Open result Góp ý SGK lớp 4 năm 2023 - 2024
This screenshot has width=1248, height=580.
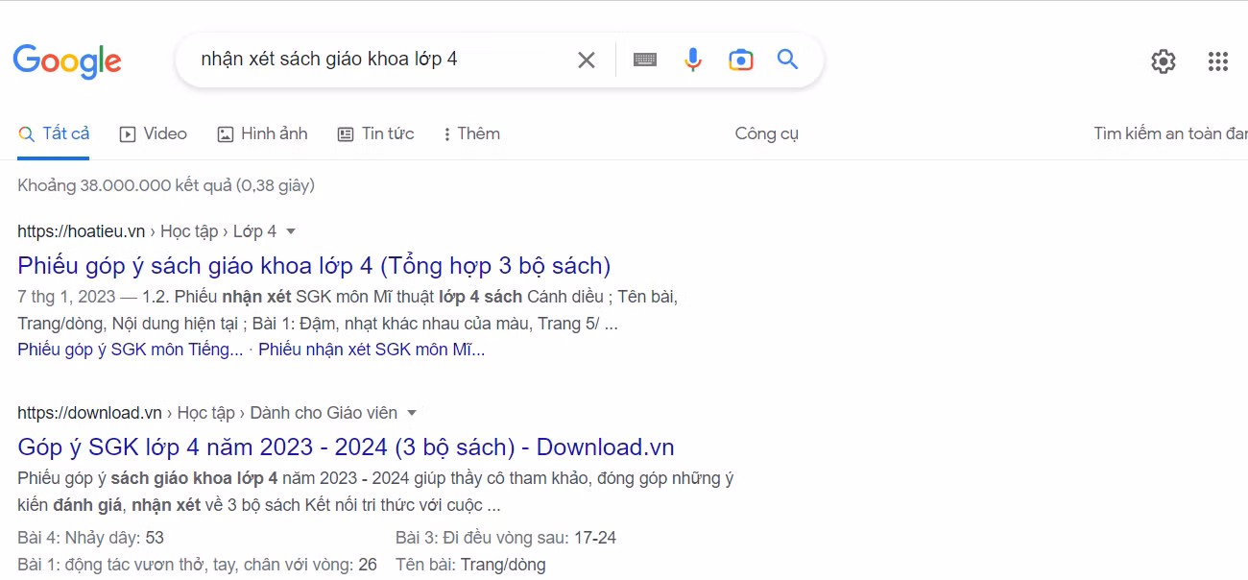pos(346,447)
